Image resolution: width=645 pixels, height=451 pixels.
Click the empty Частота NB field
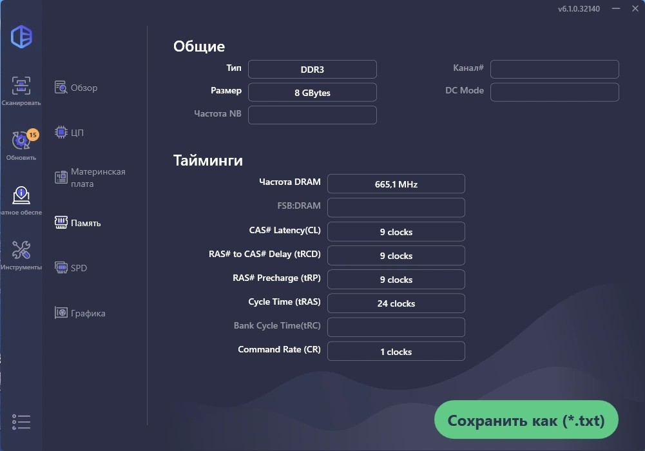click(313, 115)
